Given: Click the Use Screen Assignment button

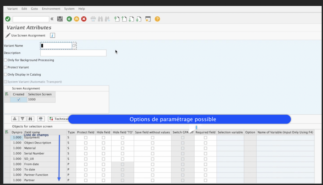Looking at the screenshot, I should [26, 35].
